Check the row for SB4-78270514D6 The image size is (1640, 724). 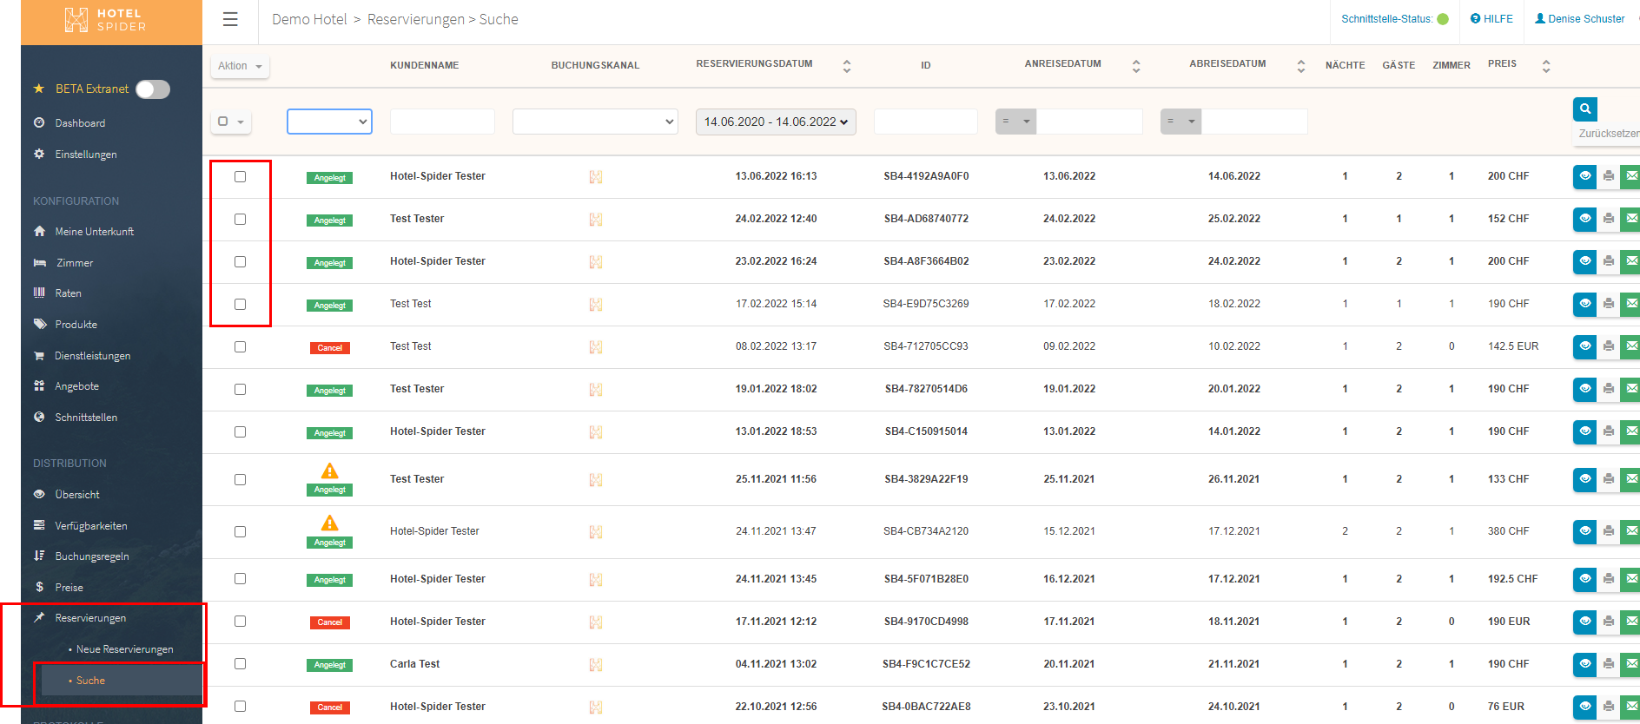[240, 390]
